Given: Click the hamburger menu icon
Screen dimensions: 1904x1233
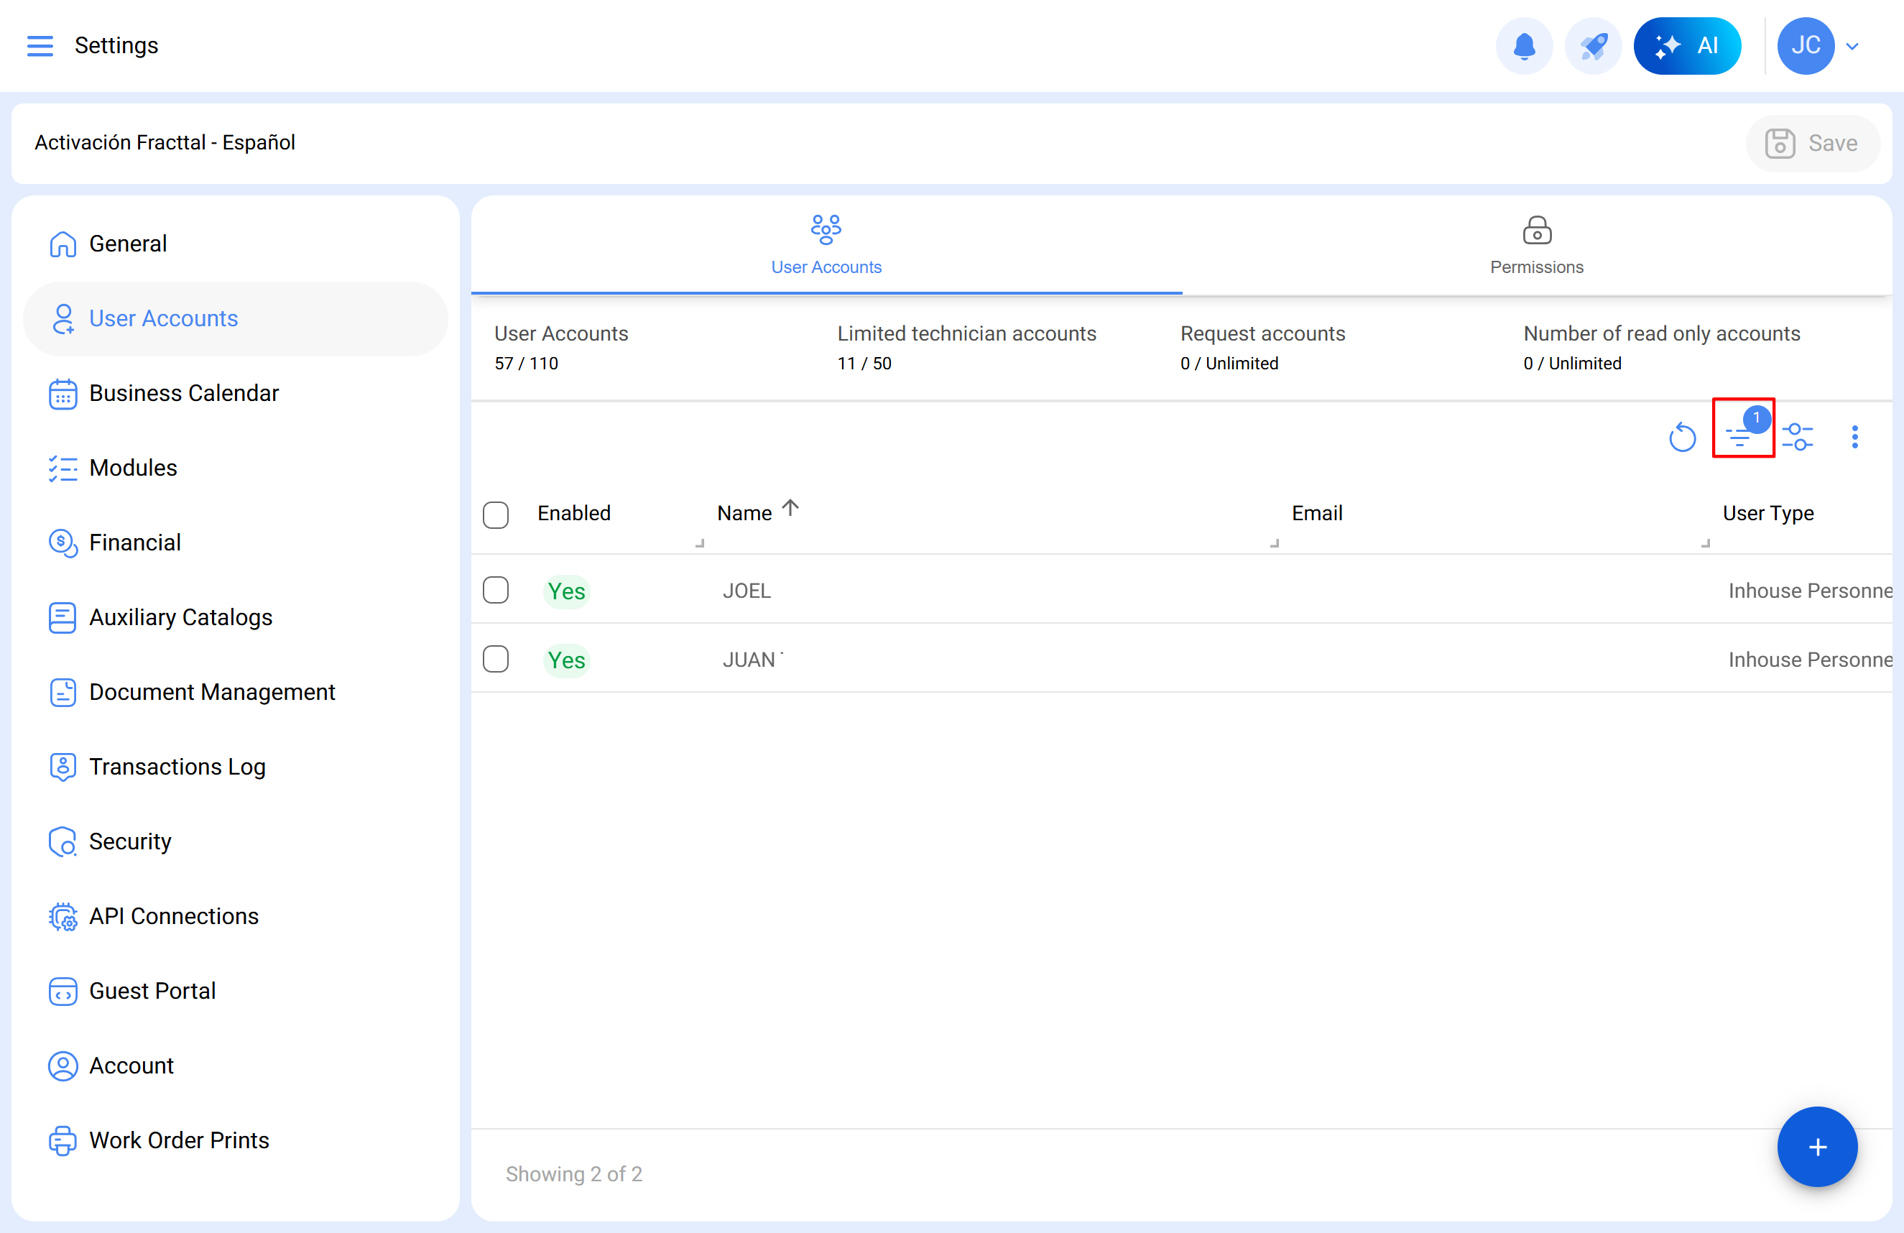Looking at the screenshot, I should click(x=40, y=45).
